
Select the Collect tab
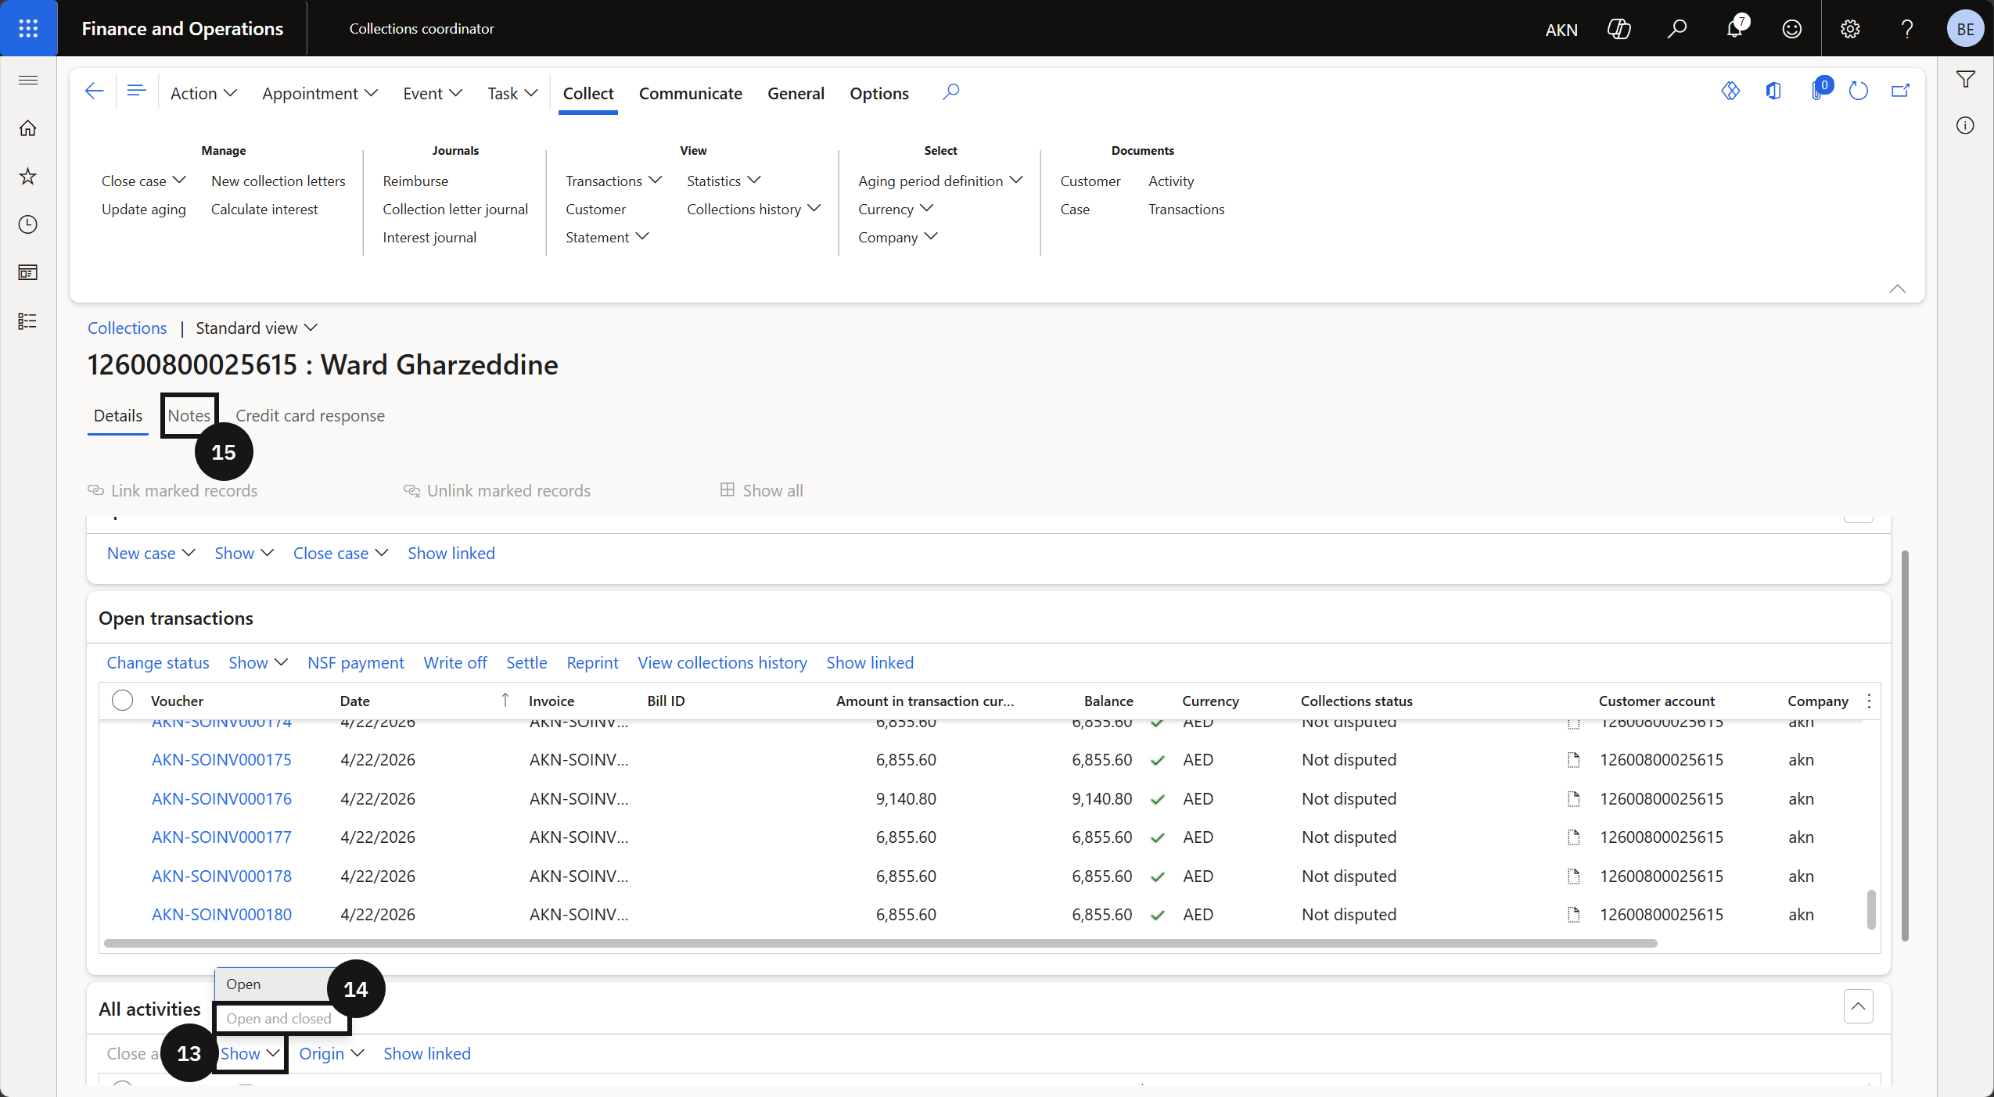[x=588, y=93]
